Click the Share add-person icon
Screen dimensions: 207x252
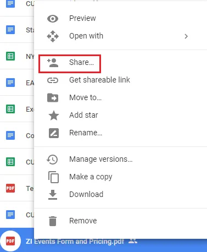point(53,63)
